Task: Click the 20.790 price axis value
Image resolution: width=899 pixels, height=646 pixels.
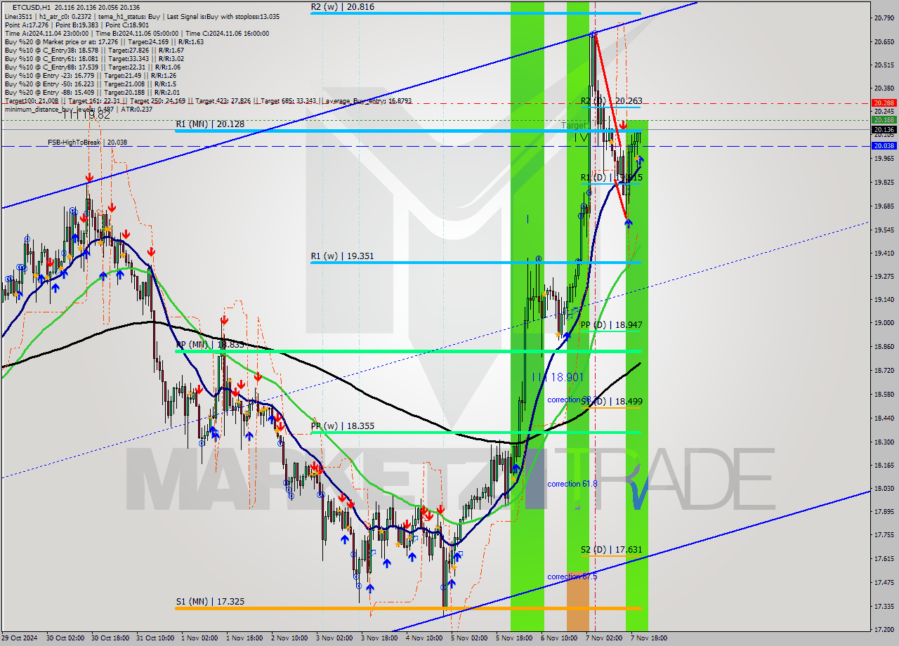Action: [884, 18]
